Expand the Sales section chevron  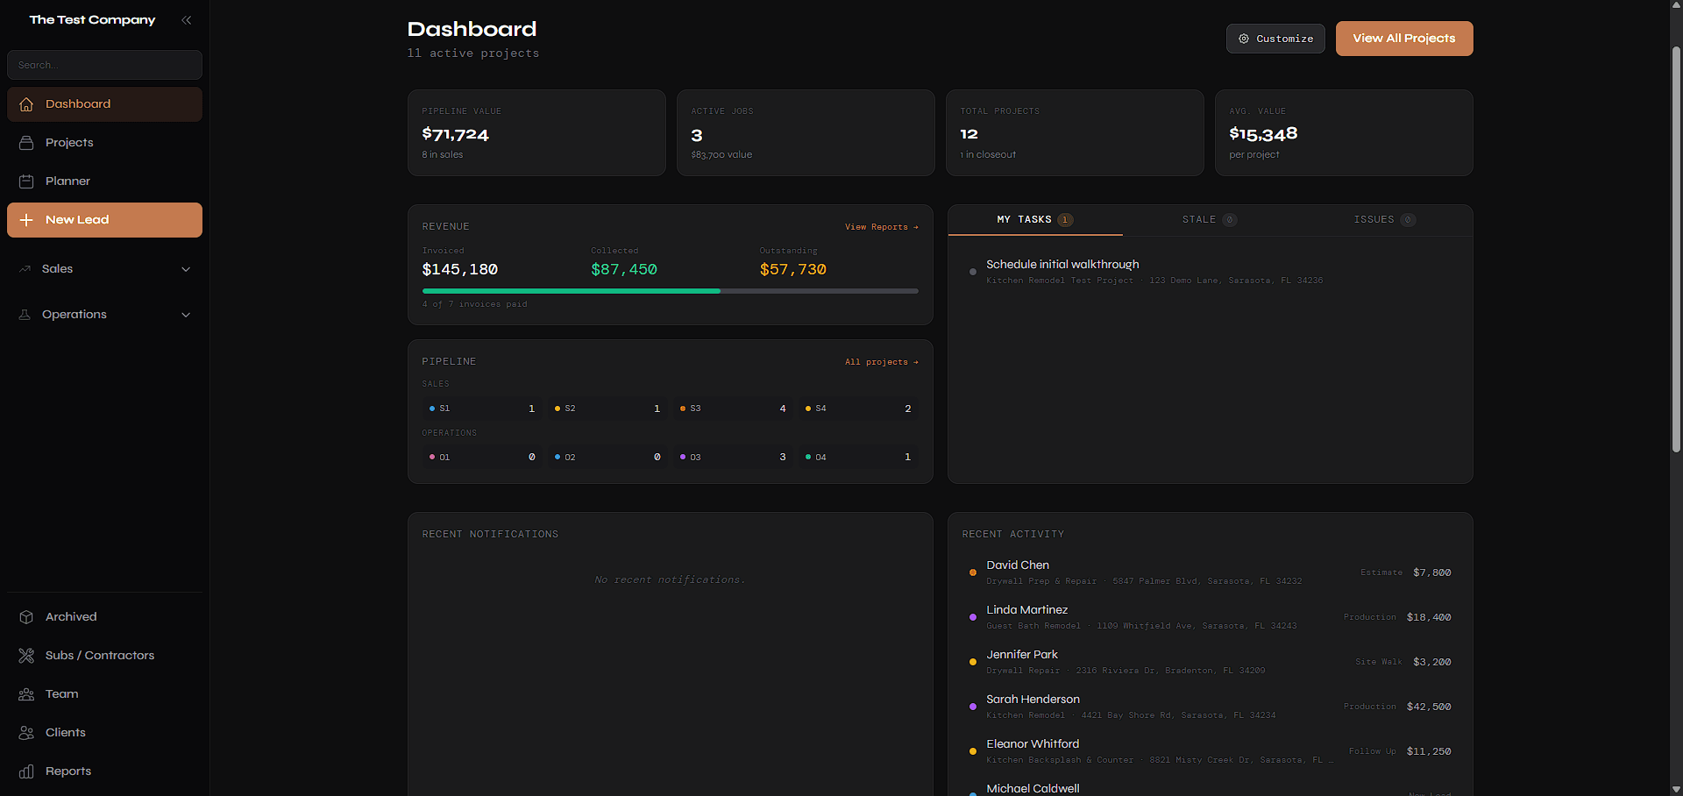(186, 269)
